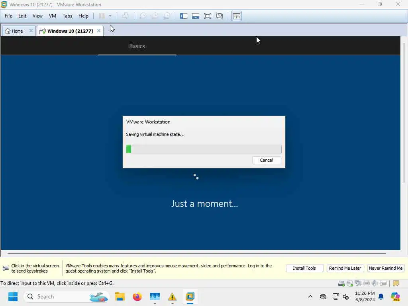
Task: Enter full screen mode icon
Action: [207, 16]
